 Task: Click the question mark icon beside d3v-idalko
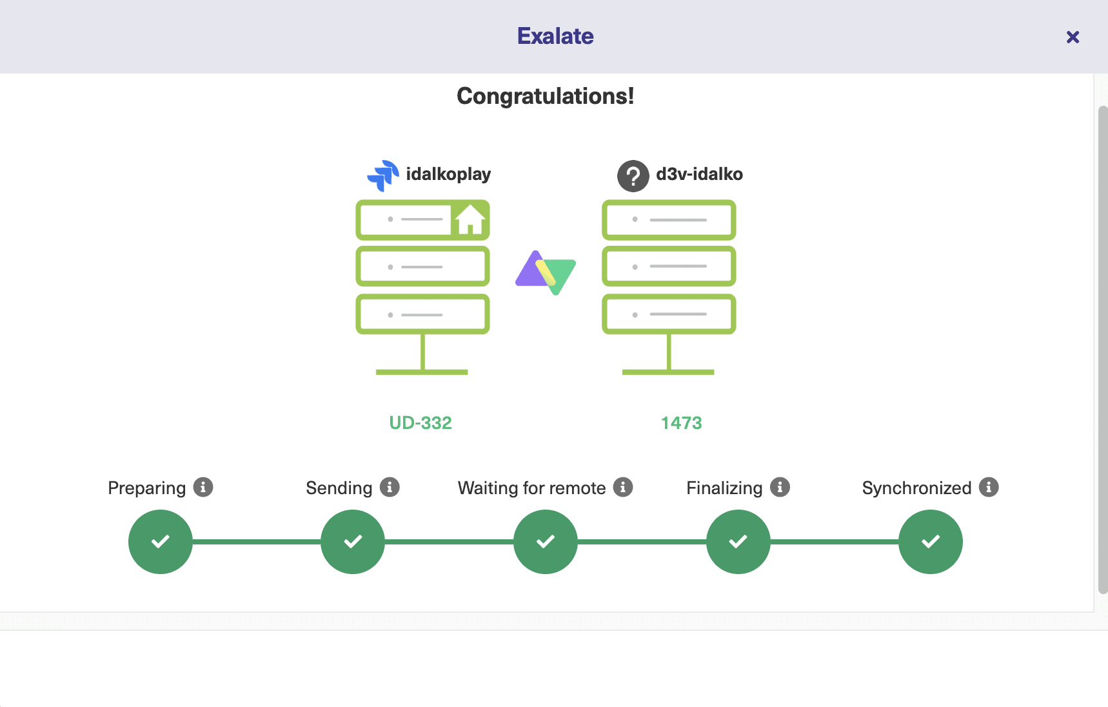[x=633, y=175]
